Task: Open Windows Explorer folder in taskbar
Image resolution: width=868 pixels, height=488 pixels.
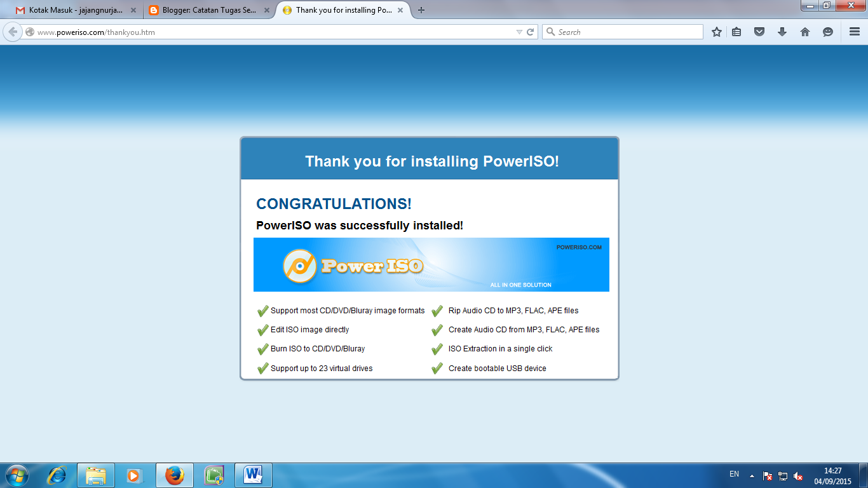Action: point(96,475)
